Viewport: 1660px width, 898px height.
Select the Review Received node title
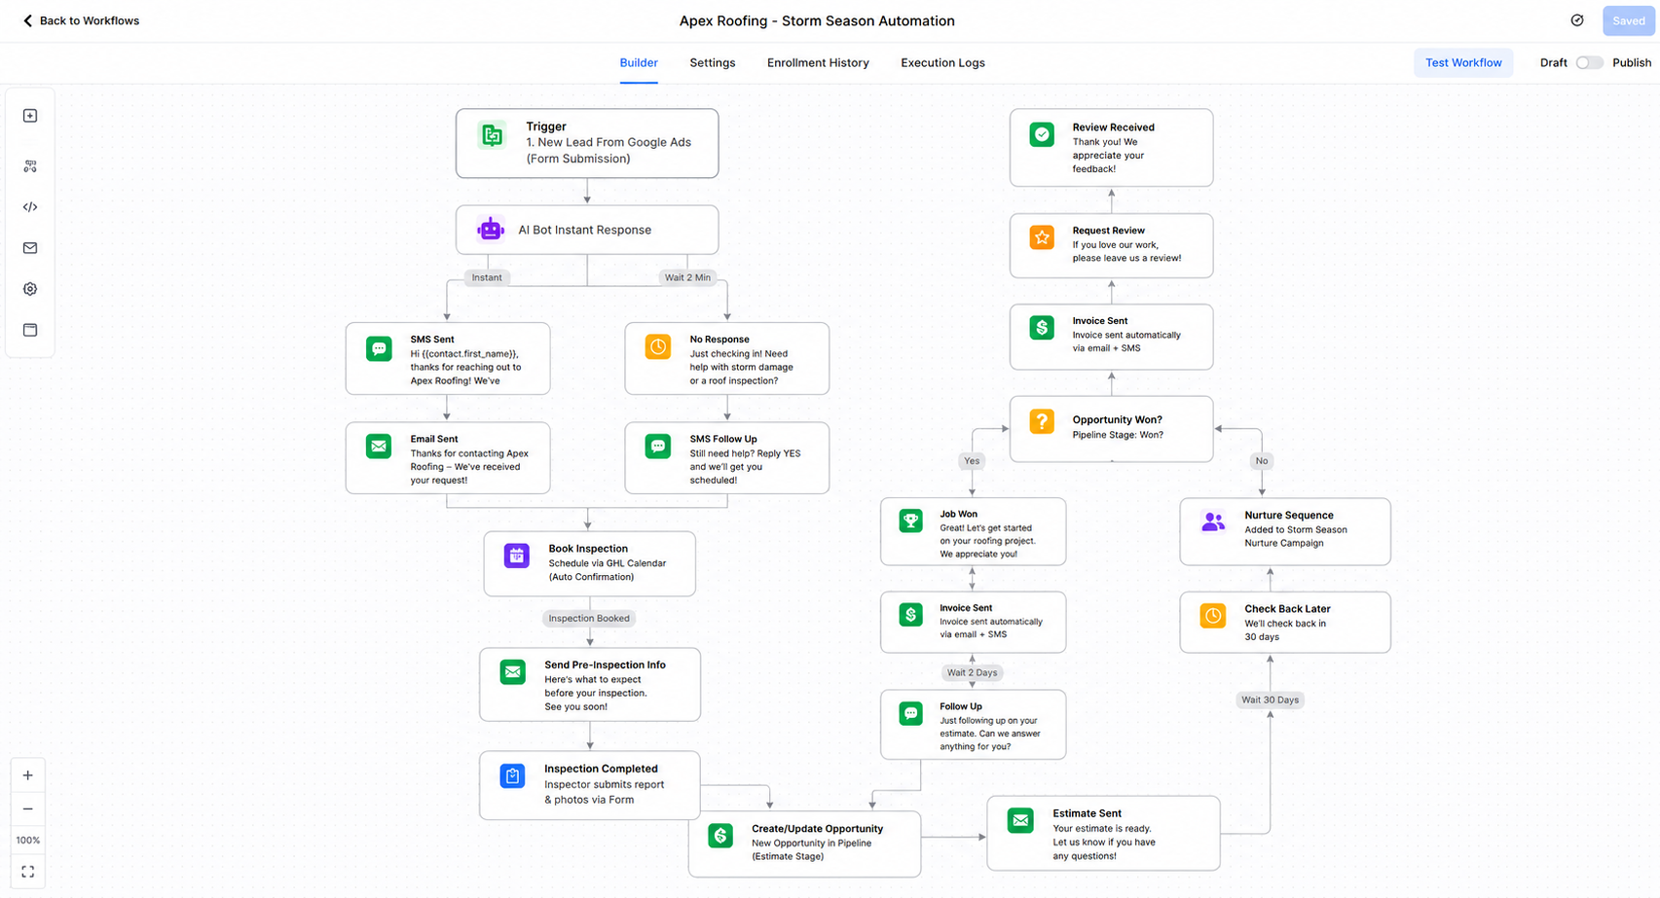pyautogui.click(x=1114, y=127)
